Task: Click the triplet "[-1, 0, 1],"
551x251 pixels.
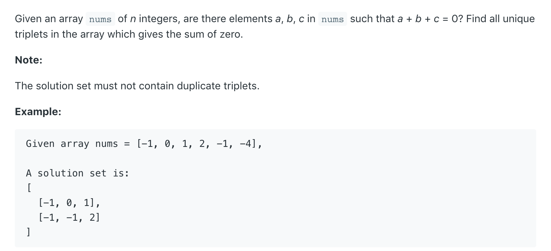Action: coord(69,203)
